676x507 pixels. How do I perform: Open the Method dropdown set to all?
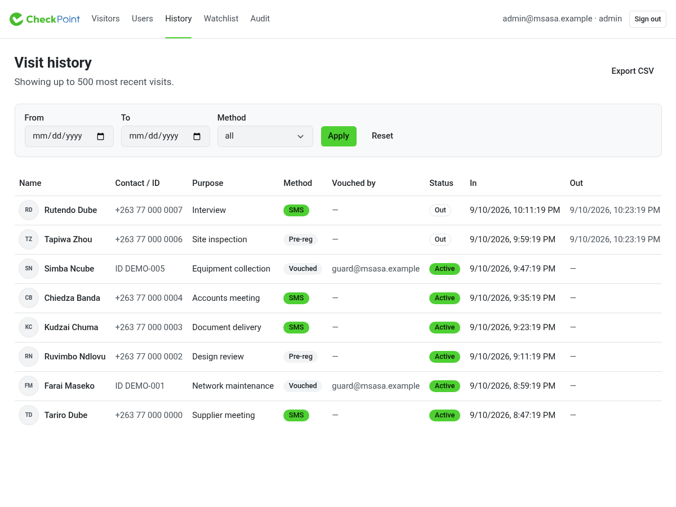coord(265,136)
